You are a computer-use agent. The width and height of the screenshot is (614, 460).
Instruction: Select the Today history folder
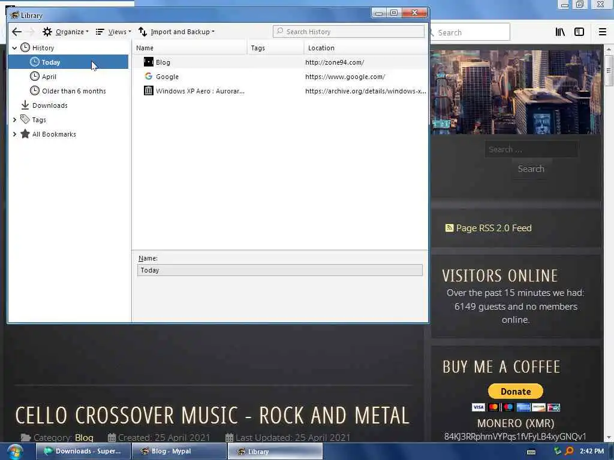68,62
